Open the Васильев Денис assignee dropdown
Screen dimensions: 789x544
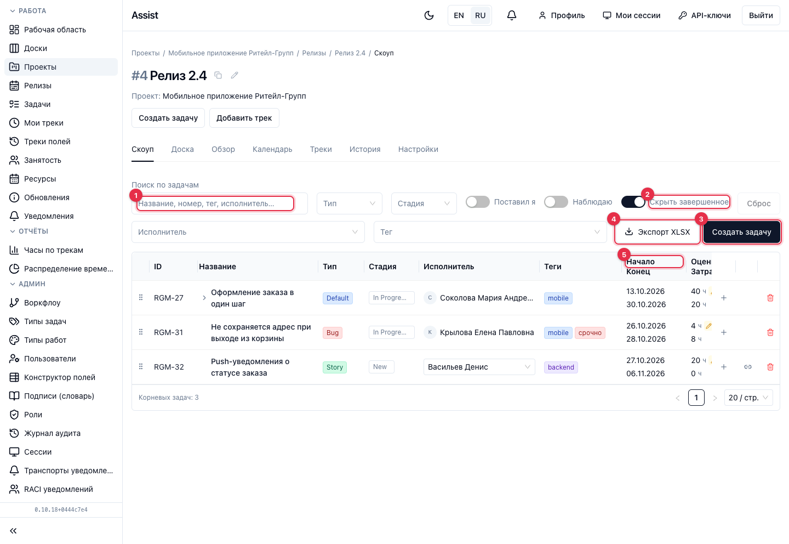pyautogui.click(x=479, y=367)
